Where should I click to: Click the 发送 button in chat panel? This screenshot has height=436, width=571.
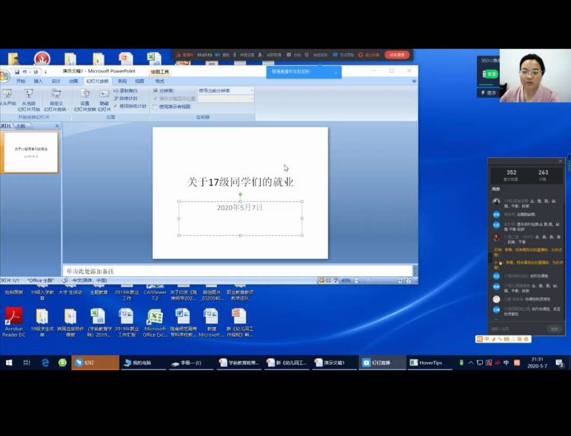coord(554,329)
